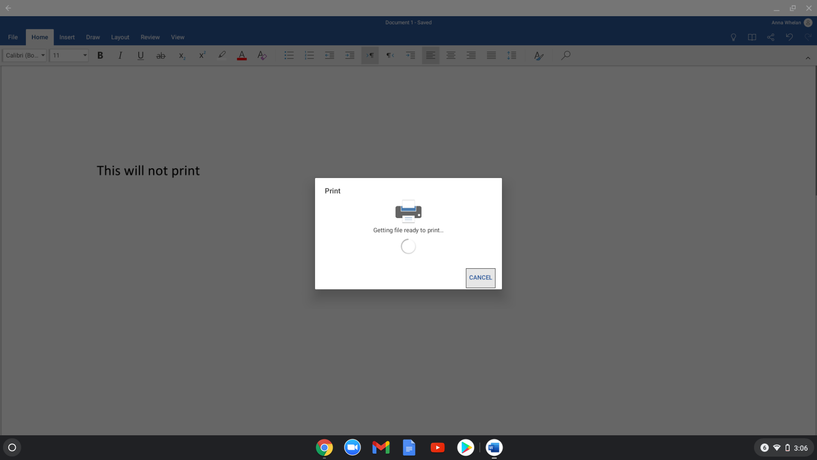
Task: Toggle bold formatting
Action: tap(100, 55)
